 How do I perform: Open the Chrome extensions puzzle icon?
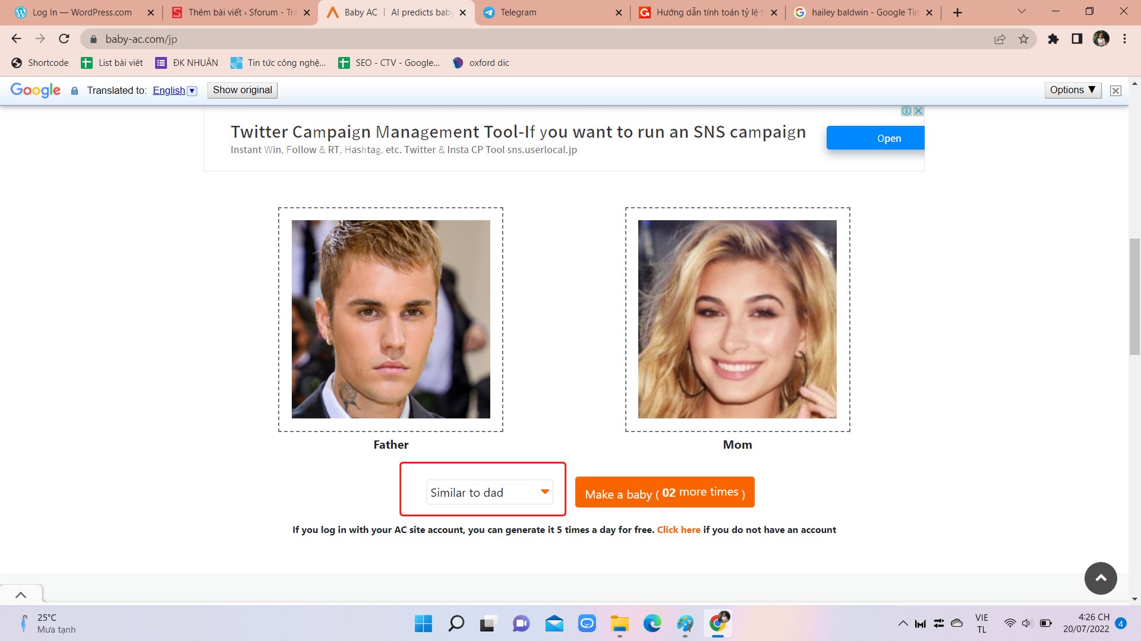click(1053, 39)
